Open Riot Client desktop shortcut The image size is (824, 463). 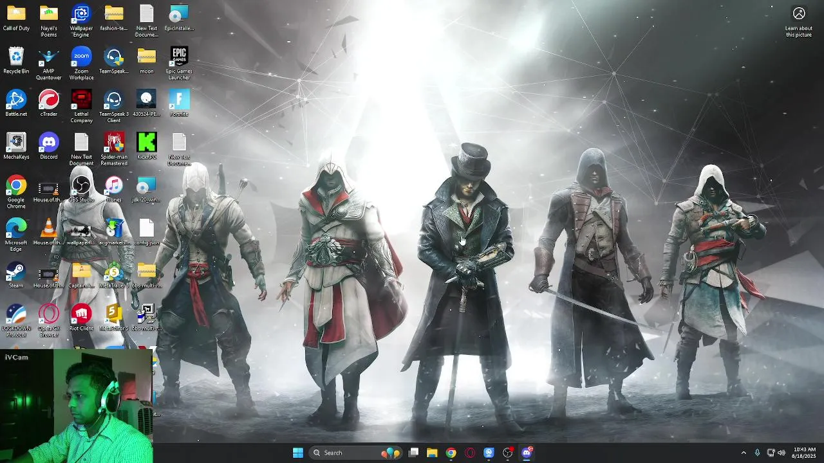[x=81, y=318]
